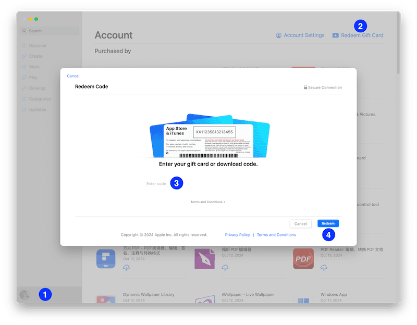Click the 福昕PDF编辑器 app icon
This screenshot has width=417, height=325.
pyautogui.click(x=204, y=258)
